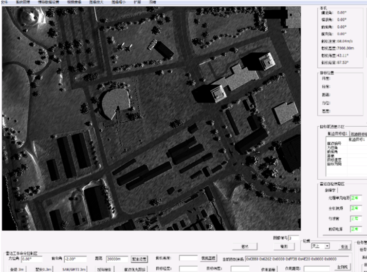Expand the 天上 dropdown list
Screen dimensions: 367x272
pos(327,246)
